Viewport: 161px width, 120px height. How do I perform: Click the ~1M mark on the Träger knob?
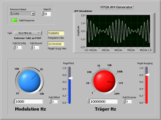(120, 83)
